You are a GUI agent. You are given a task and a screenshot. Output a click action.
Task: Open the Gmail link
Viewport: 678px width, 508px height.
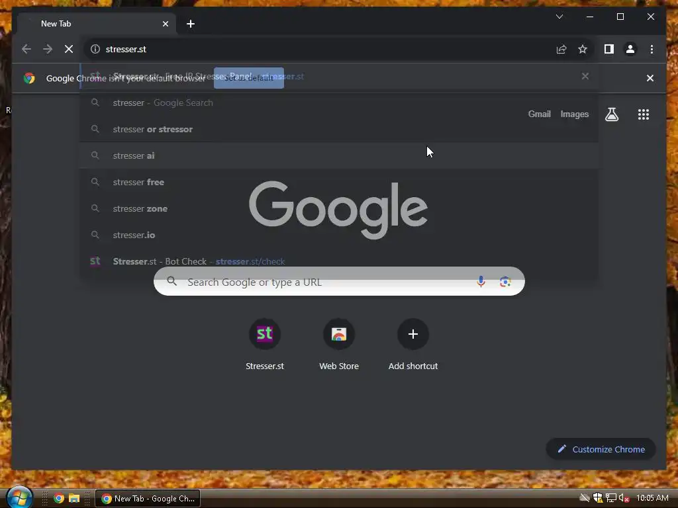pyautogui.click(x=539, y=114)
